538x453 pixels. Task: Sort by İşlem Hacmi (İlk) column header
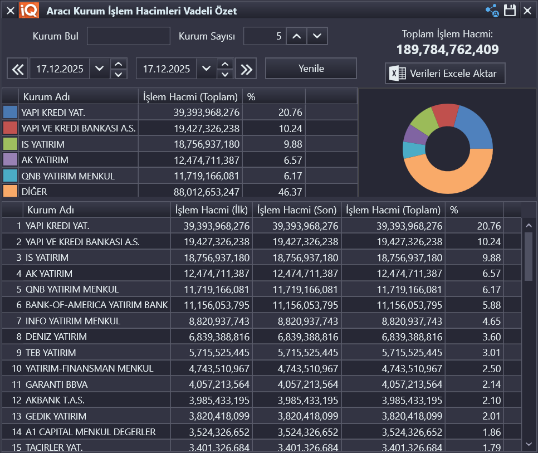pyautogui.click(x=211, y=210)
